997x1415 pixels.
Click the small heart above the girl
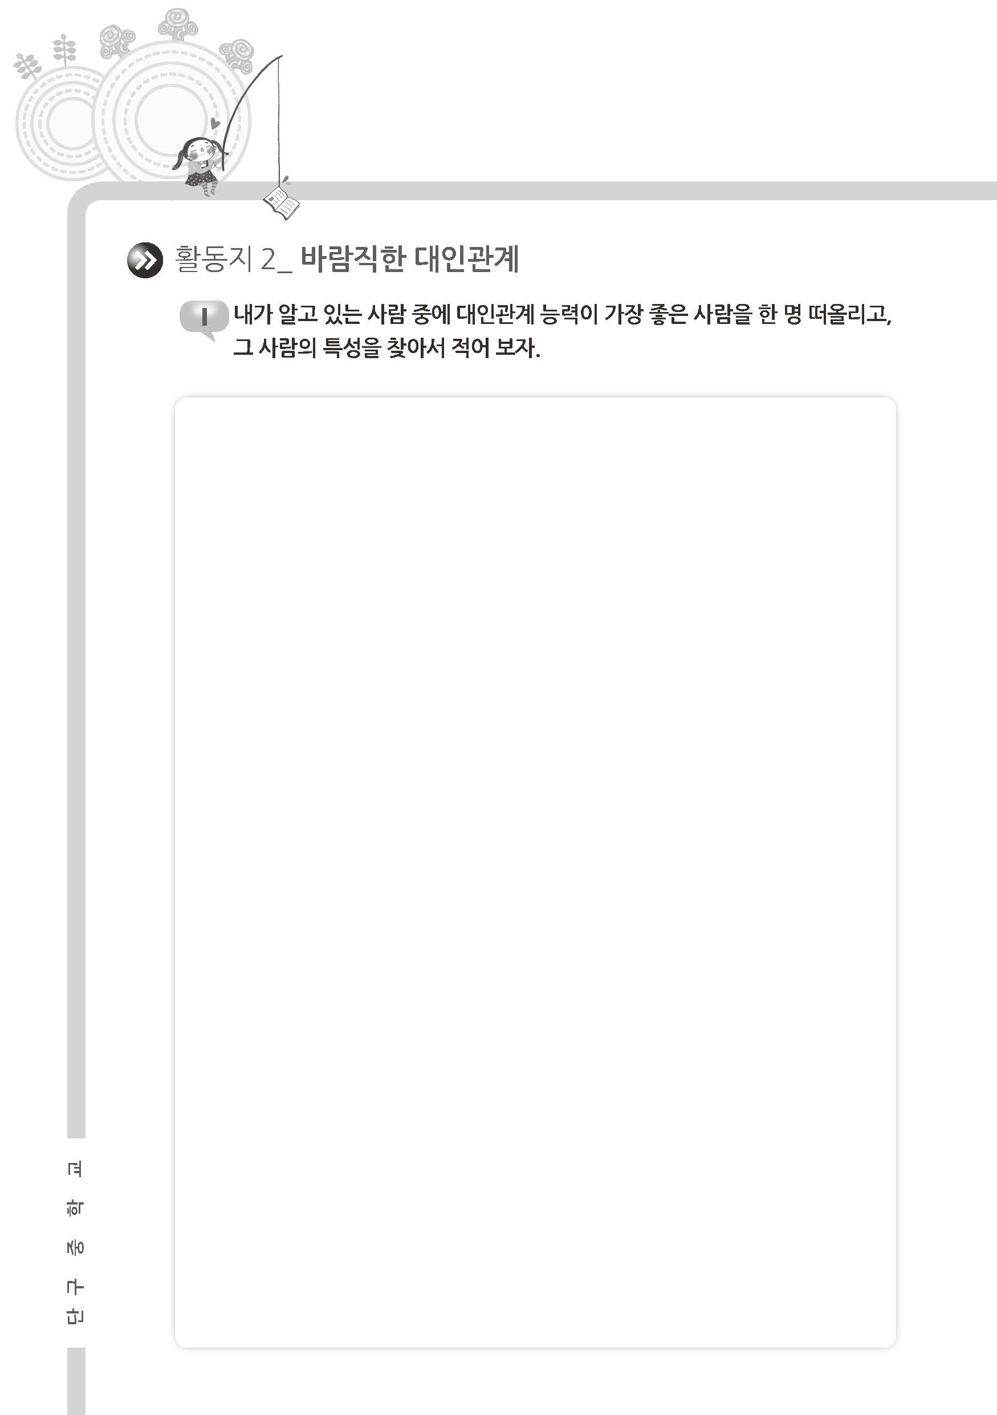(x=214, y=123)
